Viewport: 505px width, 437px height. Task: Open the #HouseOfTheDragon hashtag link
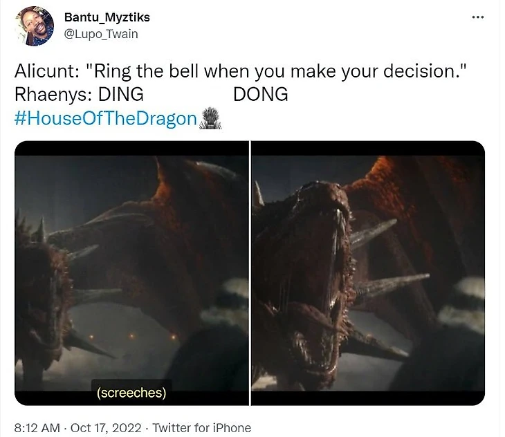click(x=106, y=118)
